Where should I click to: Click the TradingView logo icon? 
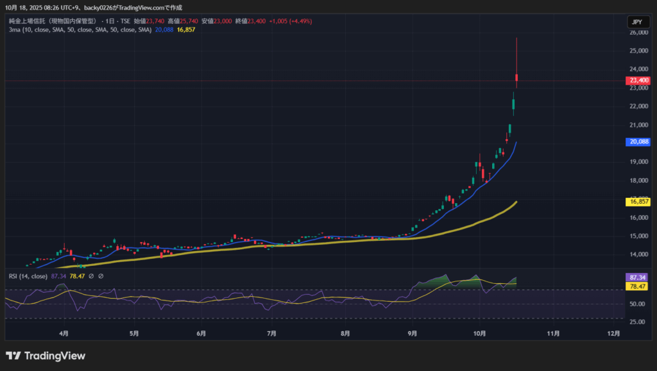coord(13,356)
